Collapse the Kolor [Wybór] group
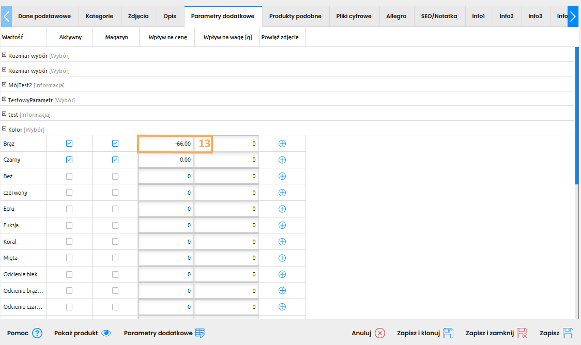Viewport: 581px width, 345px height. pyautogui.click(x=4, y=129)
